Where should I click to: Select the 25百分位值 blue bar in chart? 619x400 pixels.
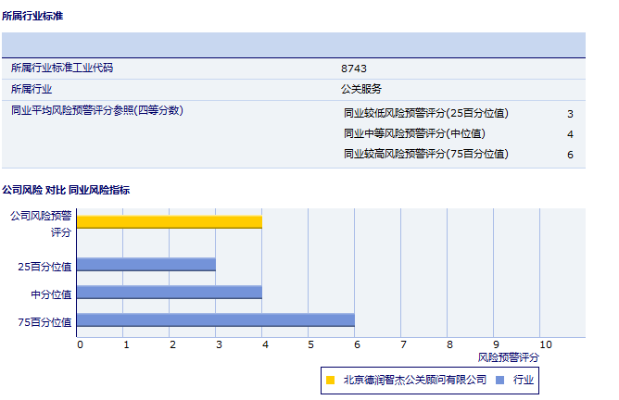[146, 265]
